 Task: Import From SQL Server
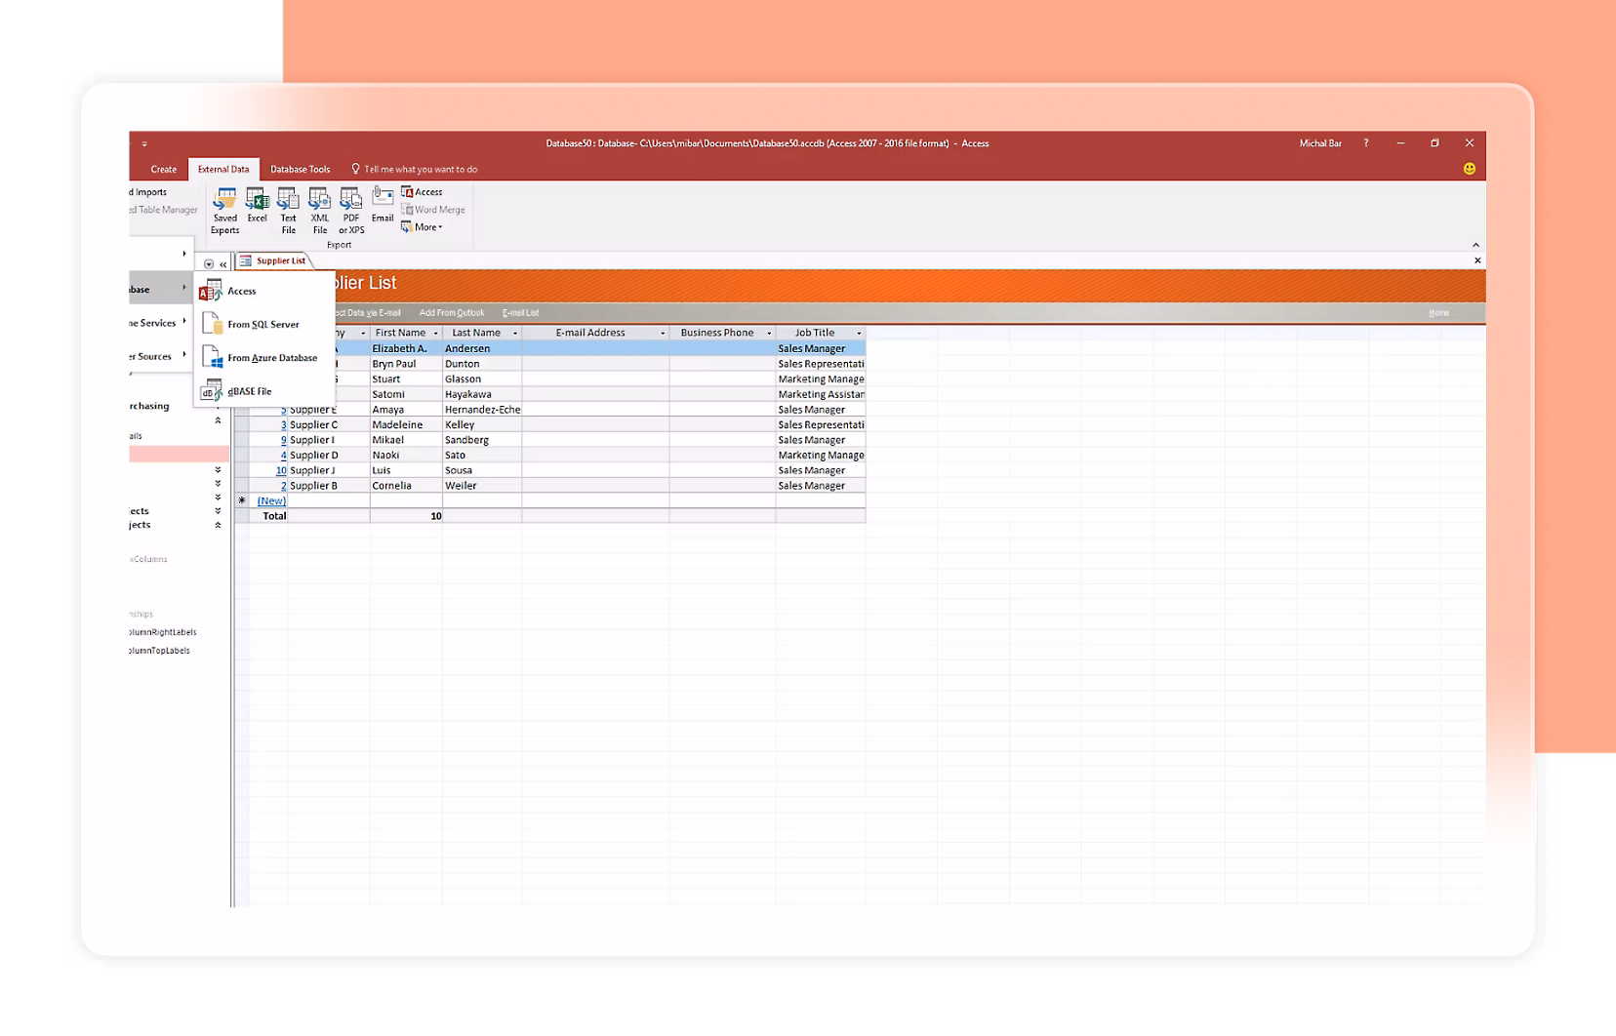coord(263,324)
